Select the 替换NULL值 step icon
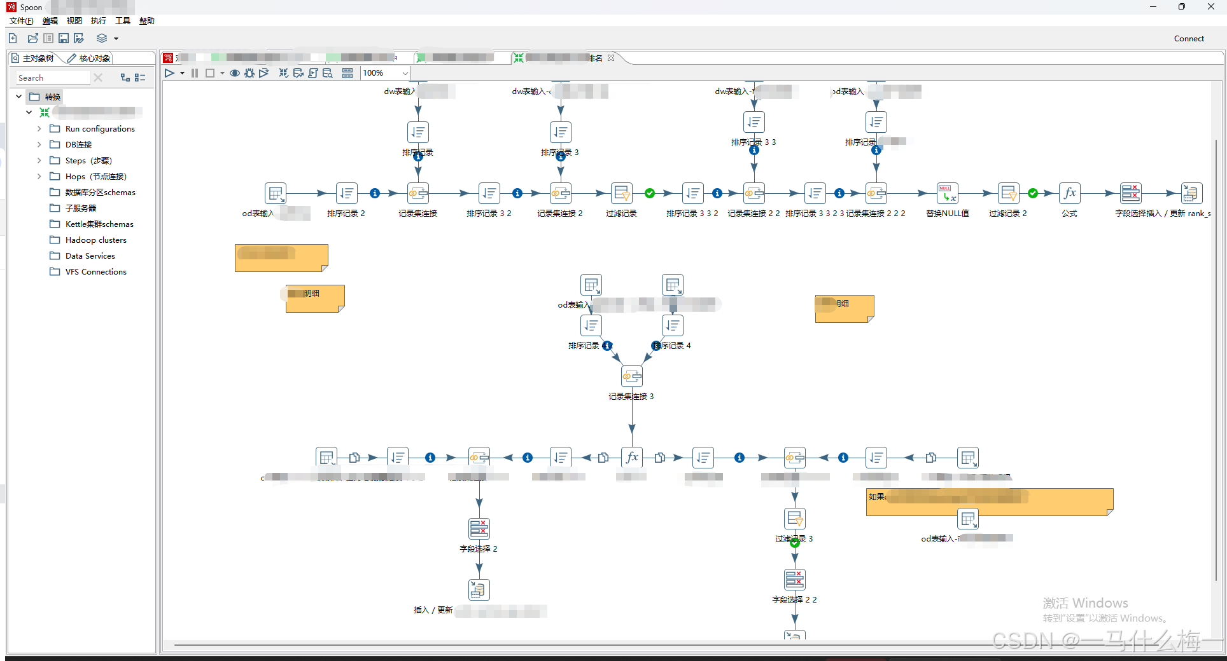 point(948,193)
